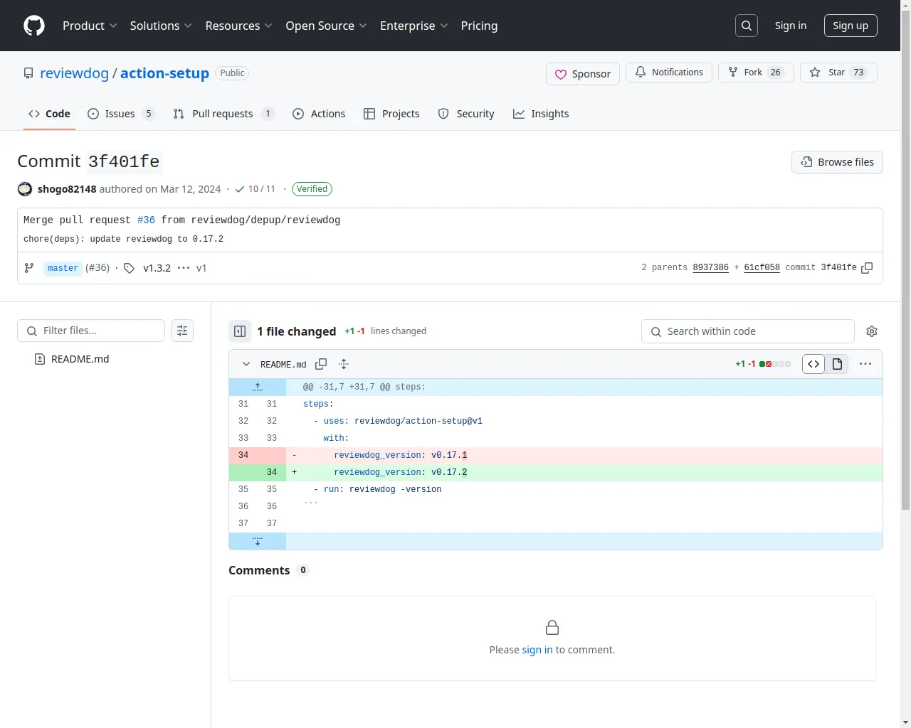Click sign in link to comment
The height and width of the screenshot is (728, 911).
pos(537,650)
